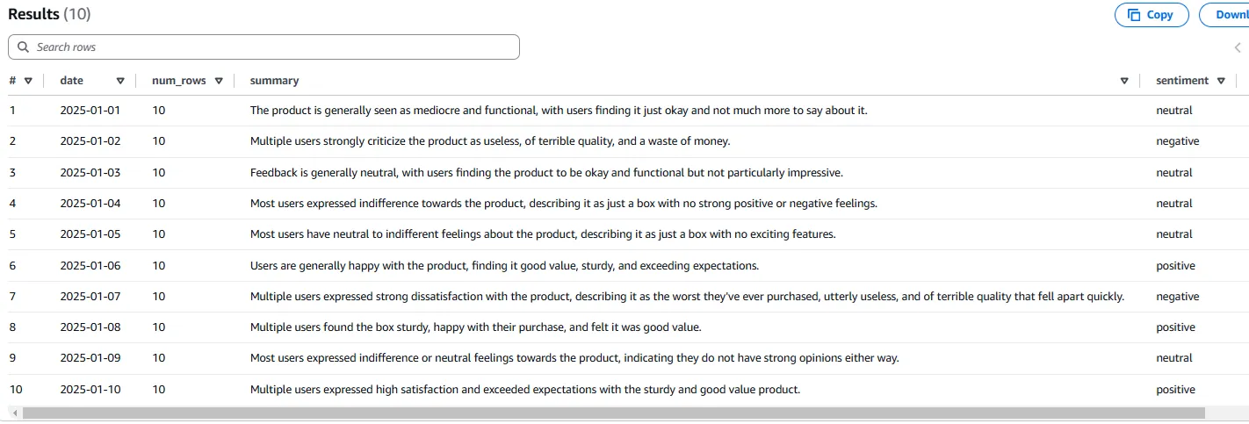Sort by the # column arrow
Screen dimensions: 1249x424
28,81
